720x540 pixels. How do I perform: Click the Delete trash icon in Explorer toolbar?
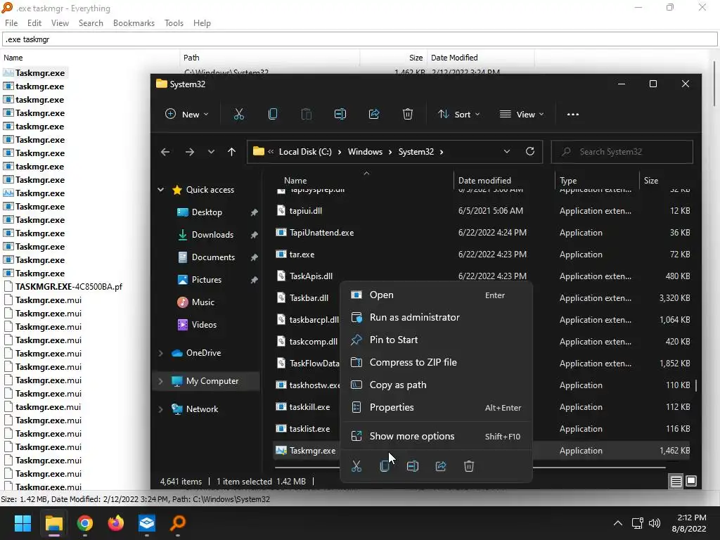(x=408, y=115)
